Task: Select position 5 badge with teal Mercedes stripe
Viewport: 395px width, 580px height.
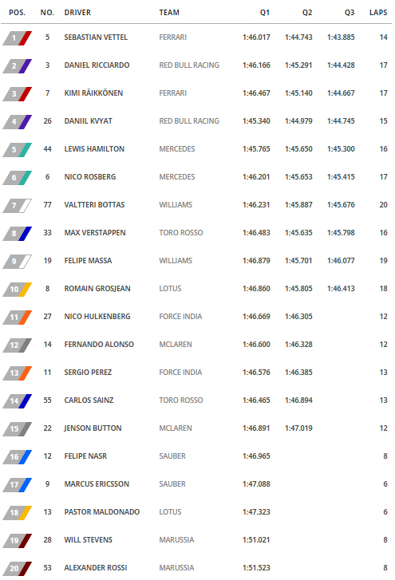Action: pyautogui.click(x=17, y=150)
